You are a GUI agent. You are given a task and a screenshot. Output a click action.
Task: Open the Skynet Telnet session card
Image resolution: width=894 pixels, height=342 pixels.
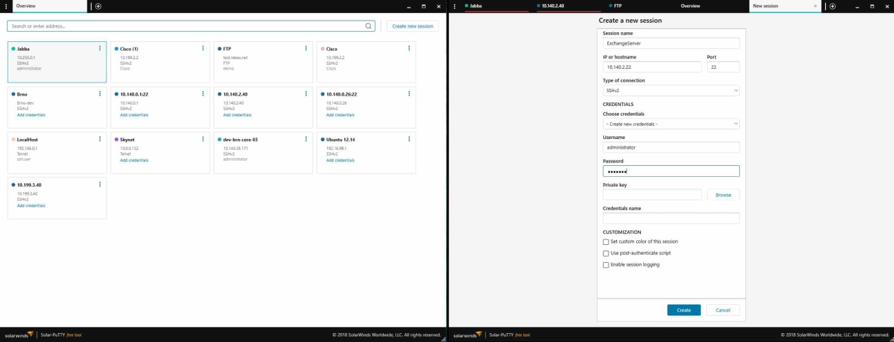pyautogui.click(x=160, y=152)
